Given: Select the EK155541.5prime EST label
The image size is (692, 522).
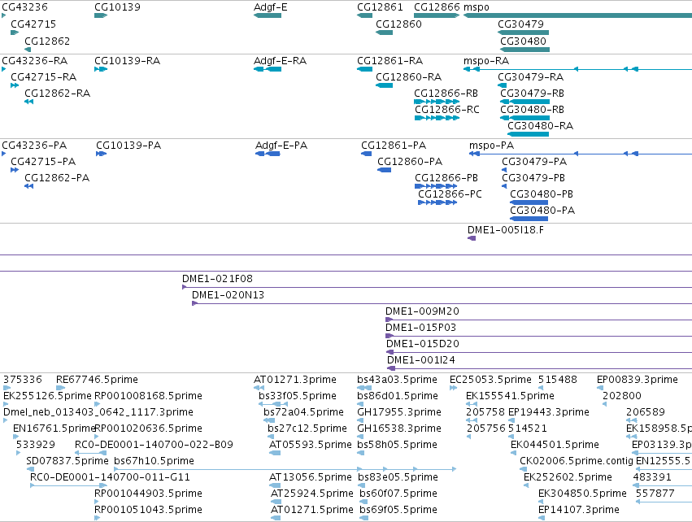Looking at the screenshot, I should pos(510,395).
